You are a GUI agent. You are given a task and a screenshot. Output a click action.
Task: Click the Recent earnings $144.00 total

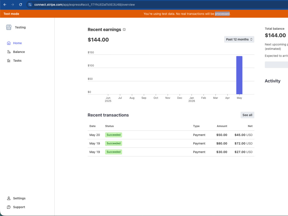[x=98, y=40]
